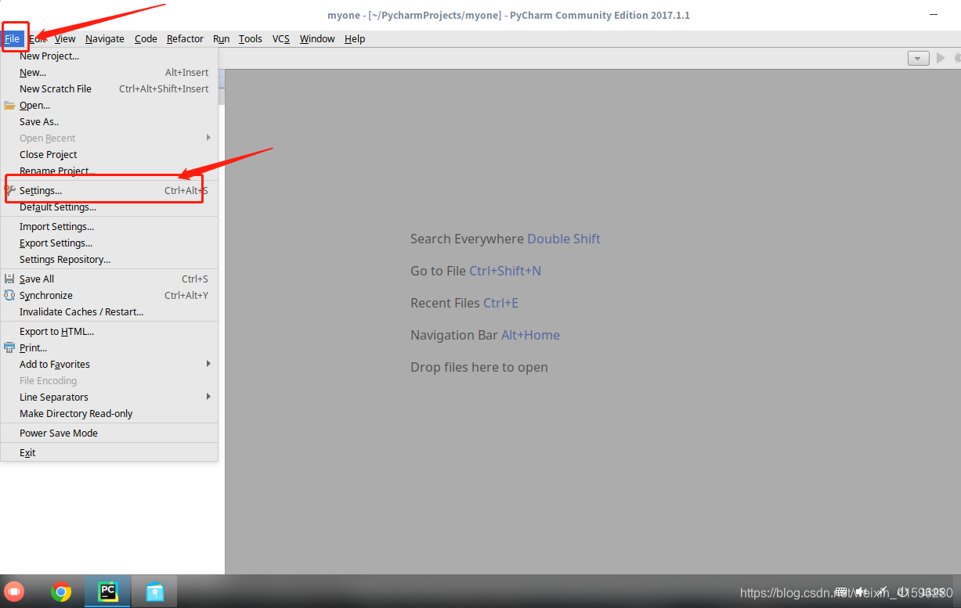Select New... with the Alt+Insert shortcut

pyautogui.click(x=109, y=72)
